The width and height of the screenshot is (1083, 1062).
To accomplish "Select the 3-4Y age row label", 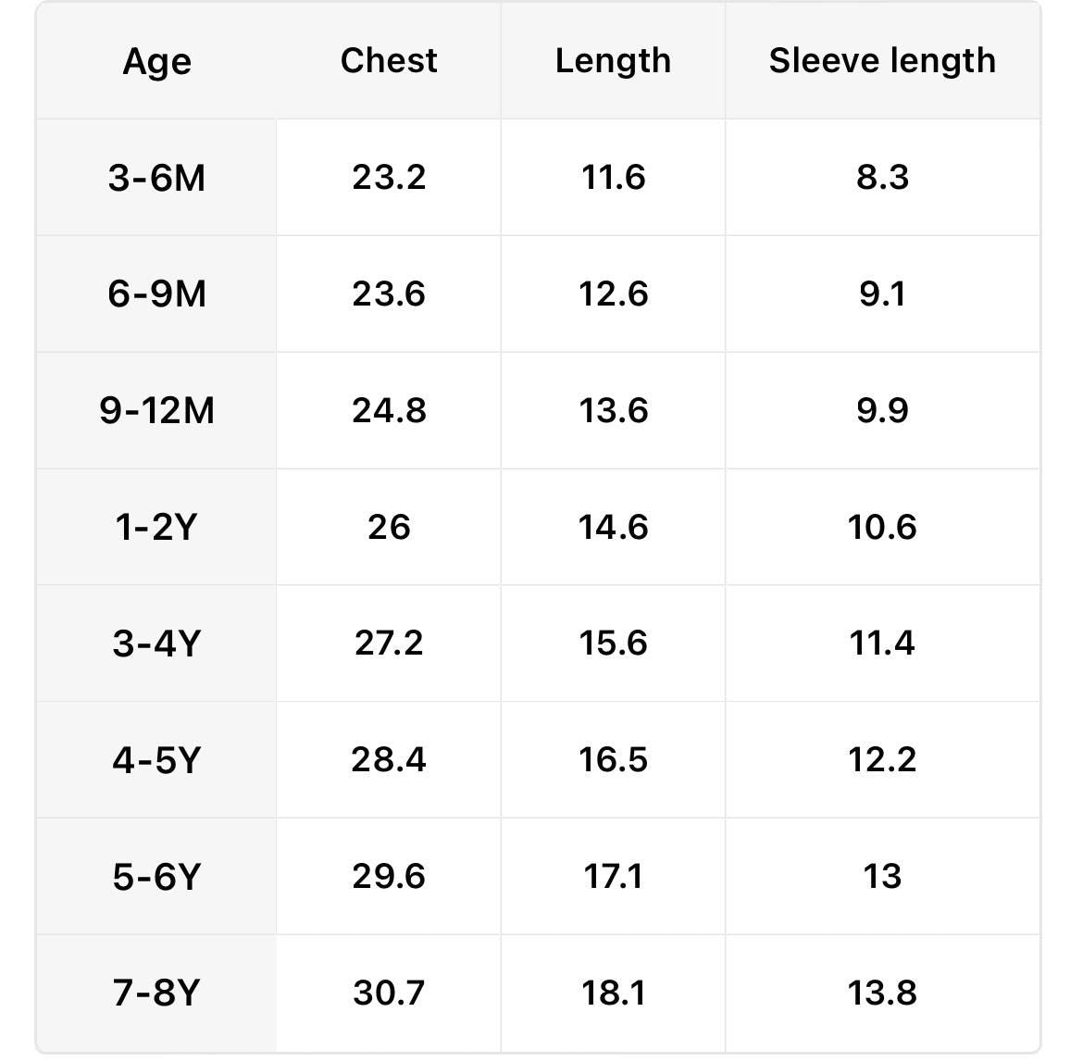I will coord(156,643).
